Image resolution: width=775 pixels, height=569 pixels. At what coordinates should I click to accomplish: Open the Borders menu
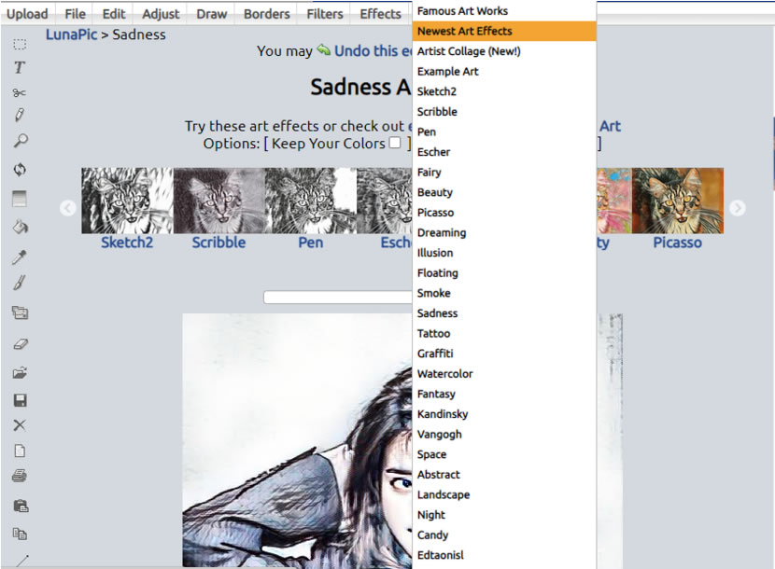pyautogui.click(x=266, y=14)
